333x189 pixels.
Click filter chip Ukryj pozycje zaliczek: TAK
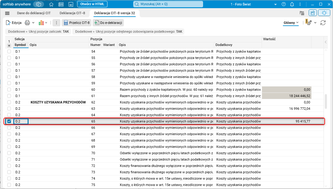point(39,31)
